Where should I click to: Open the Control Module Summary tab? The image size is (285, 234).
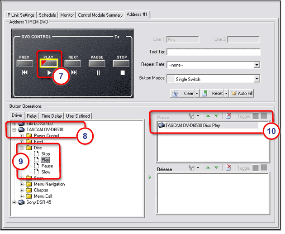[100, 15]
